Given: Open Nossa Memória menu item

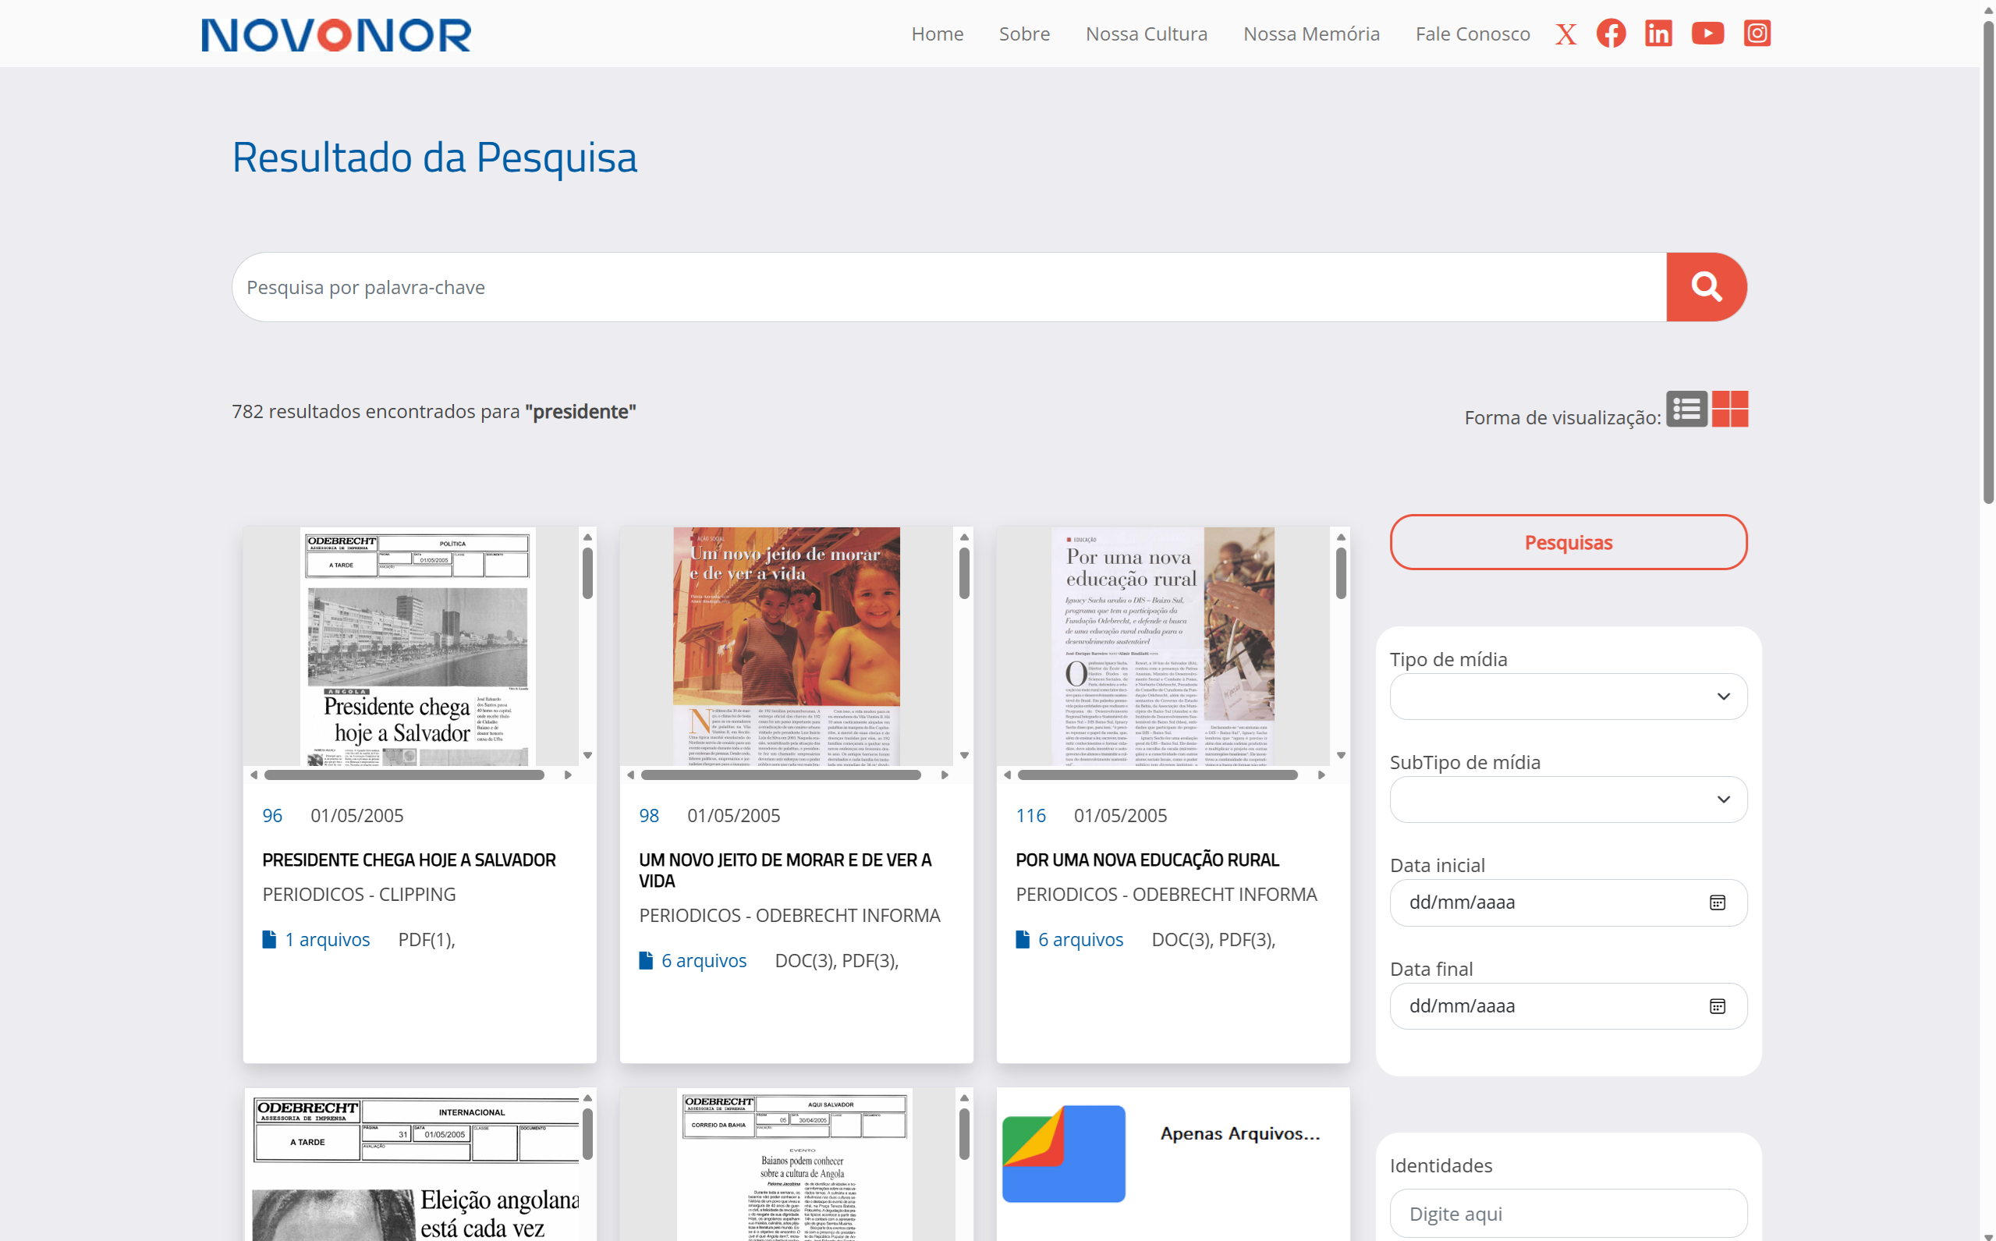Looking at the screenshot, I should pyautogui.click(x=1310, y=34).
